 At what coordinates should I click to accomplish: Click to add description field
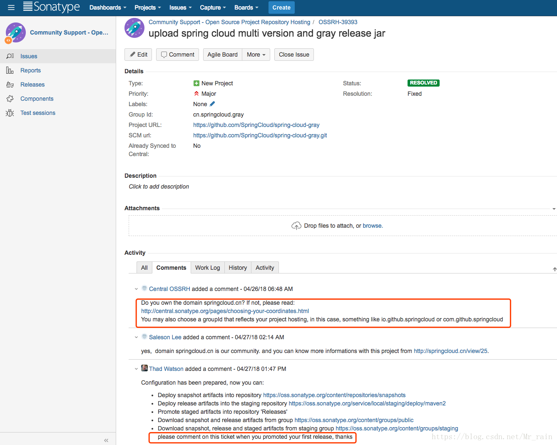159,186
